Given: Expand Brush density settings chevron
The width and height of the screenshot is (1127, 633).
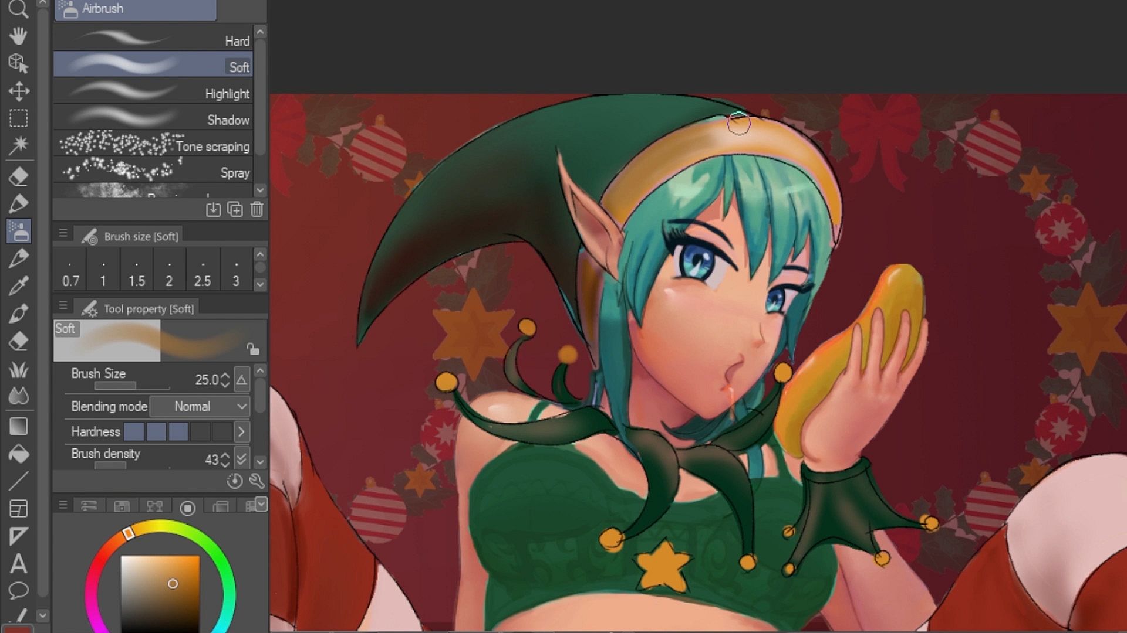Looking at the screenshot, I should [241, 458].
